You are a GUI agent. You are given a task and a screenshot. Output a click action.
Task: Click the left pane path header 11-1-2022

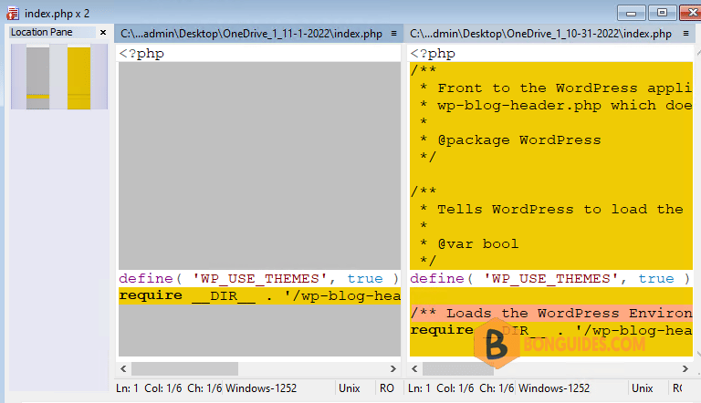(251, 34)
